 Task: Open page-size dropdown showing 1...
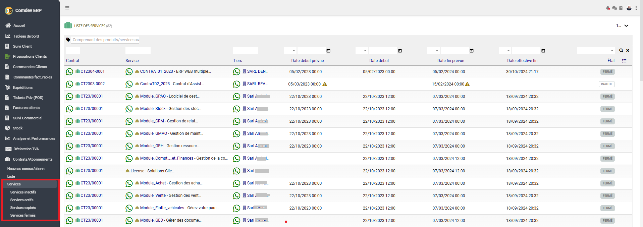(623, 25)
